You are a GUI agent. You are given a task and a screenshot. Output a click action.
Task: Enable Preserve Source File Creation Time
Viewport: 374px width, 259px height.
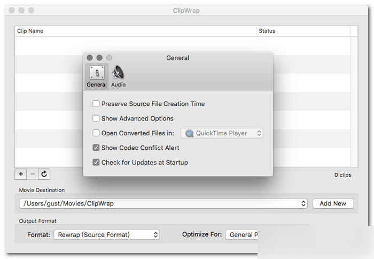click(96, 104)
